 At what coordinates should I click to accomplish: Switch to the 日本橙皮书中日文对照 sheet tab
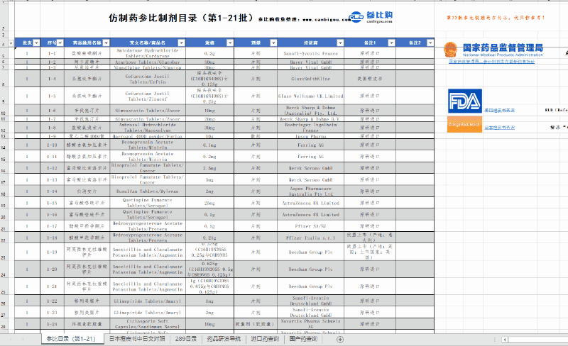pyautogui.click(x=137, y=339)
